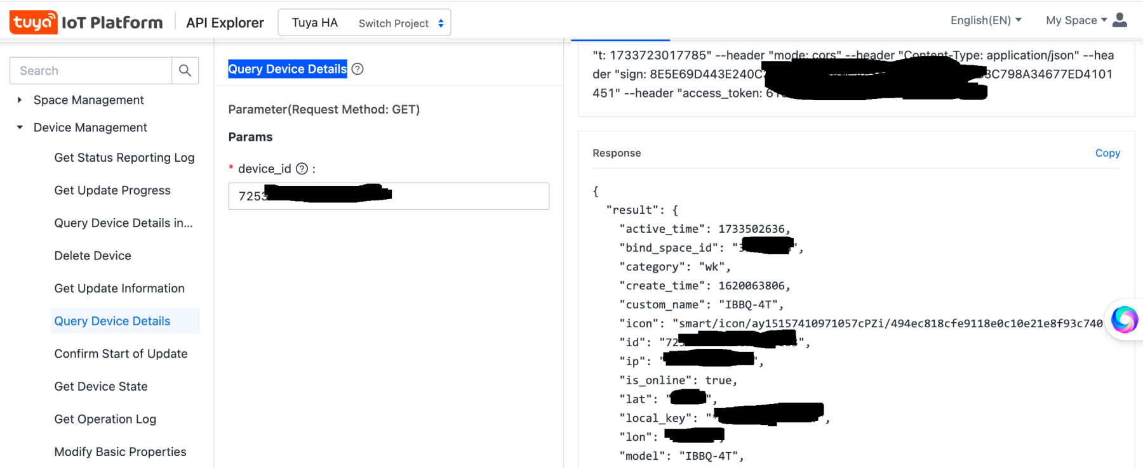The width and height of the screenshot is (1143, 468).
Task: Click Parameter(Request Method: GET) text
Action: click(x=324, y=109)
